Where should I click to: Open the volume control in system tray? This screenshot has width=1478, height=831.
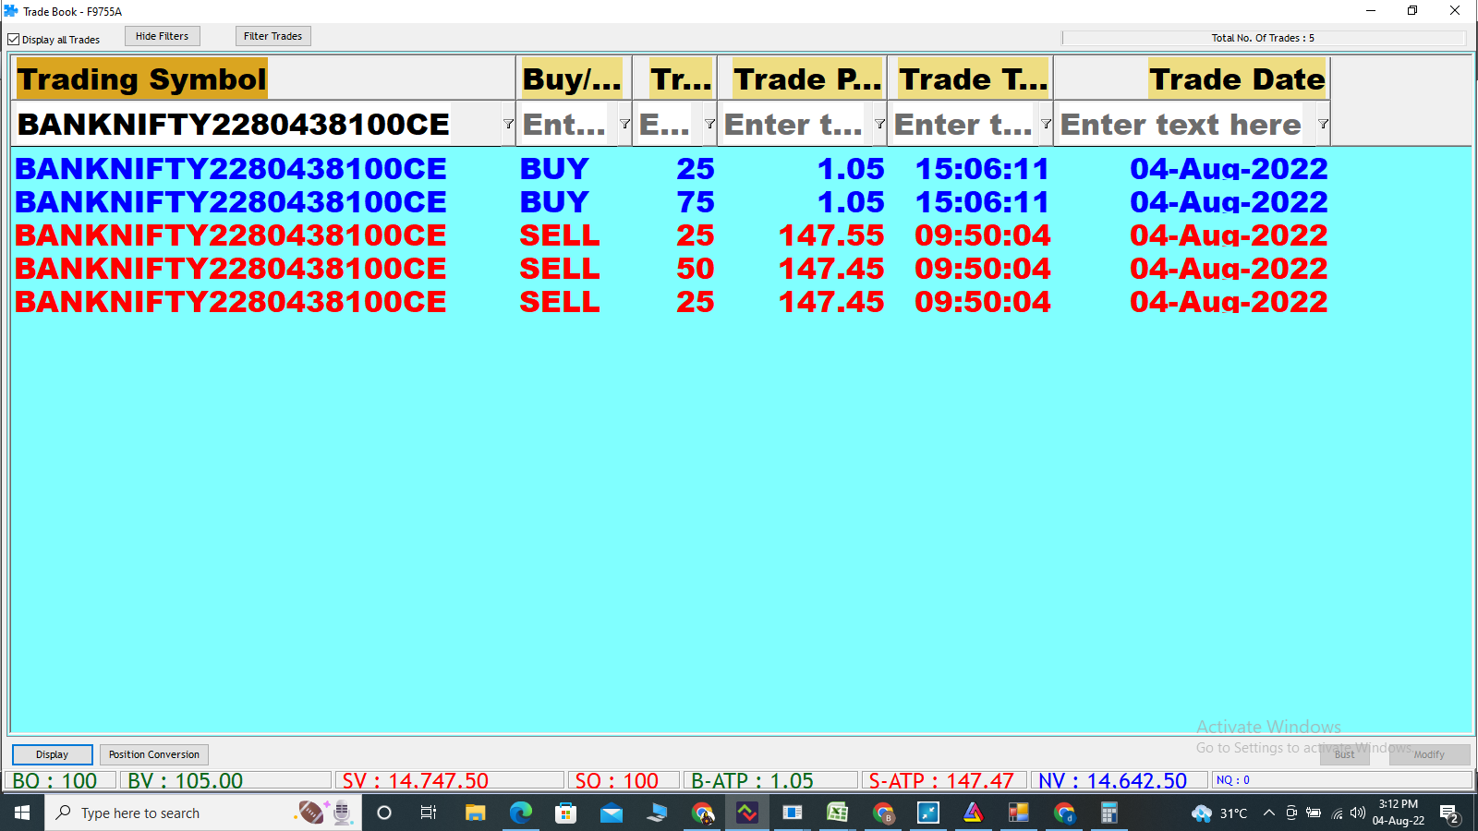(x=1357, y=813)
